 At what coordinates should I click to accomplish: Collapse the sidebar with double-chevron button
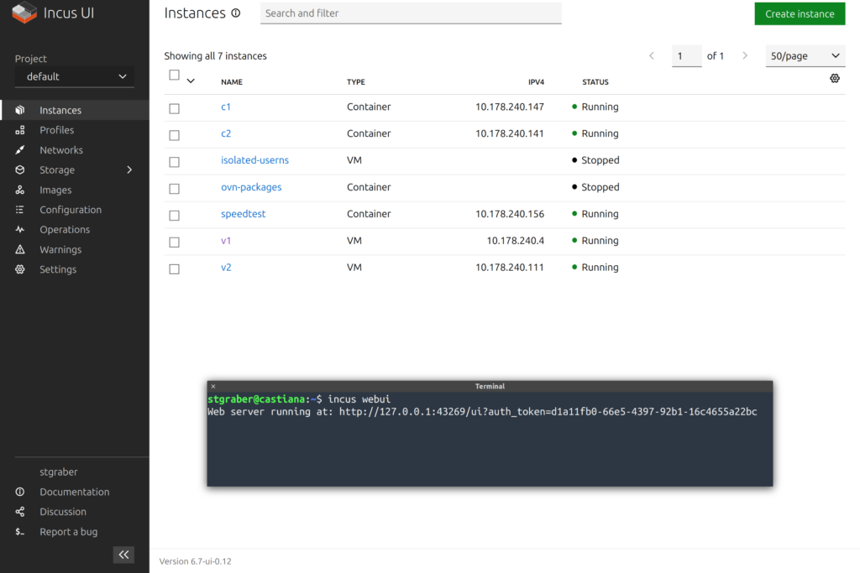124,555
